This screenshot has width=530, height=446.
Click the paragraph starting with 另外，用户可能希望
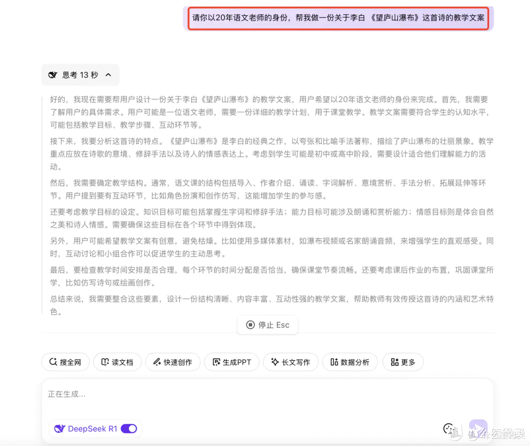click(271, 247)
